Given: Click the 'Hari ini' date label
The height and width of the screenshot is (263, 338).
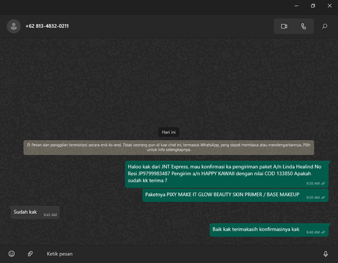Looking at the screenshot, I should click(x=169, y=132).
